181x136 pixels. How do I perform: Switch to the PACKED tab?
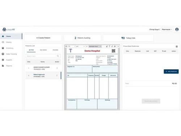(55, 50)
